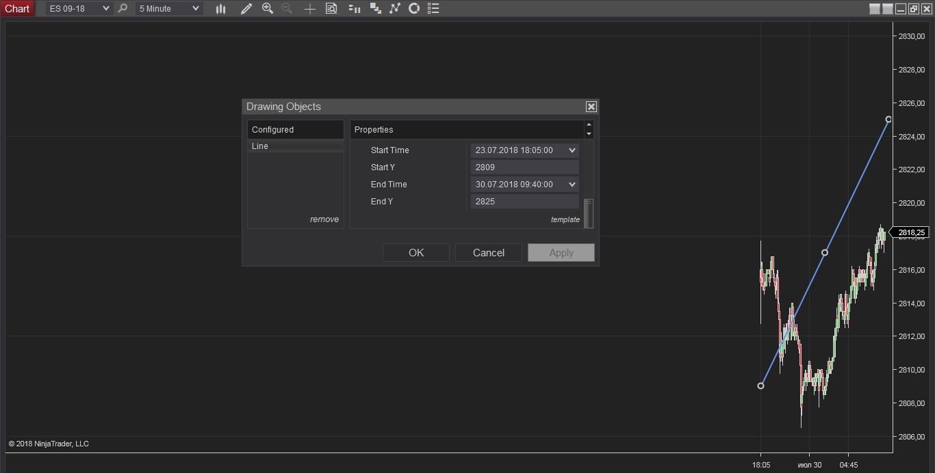Select the line's middle anchor point
The width and height of the screenshot is (935, 473).
[x=825, y=253]
